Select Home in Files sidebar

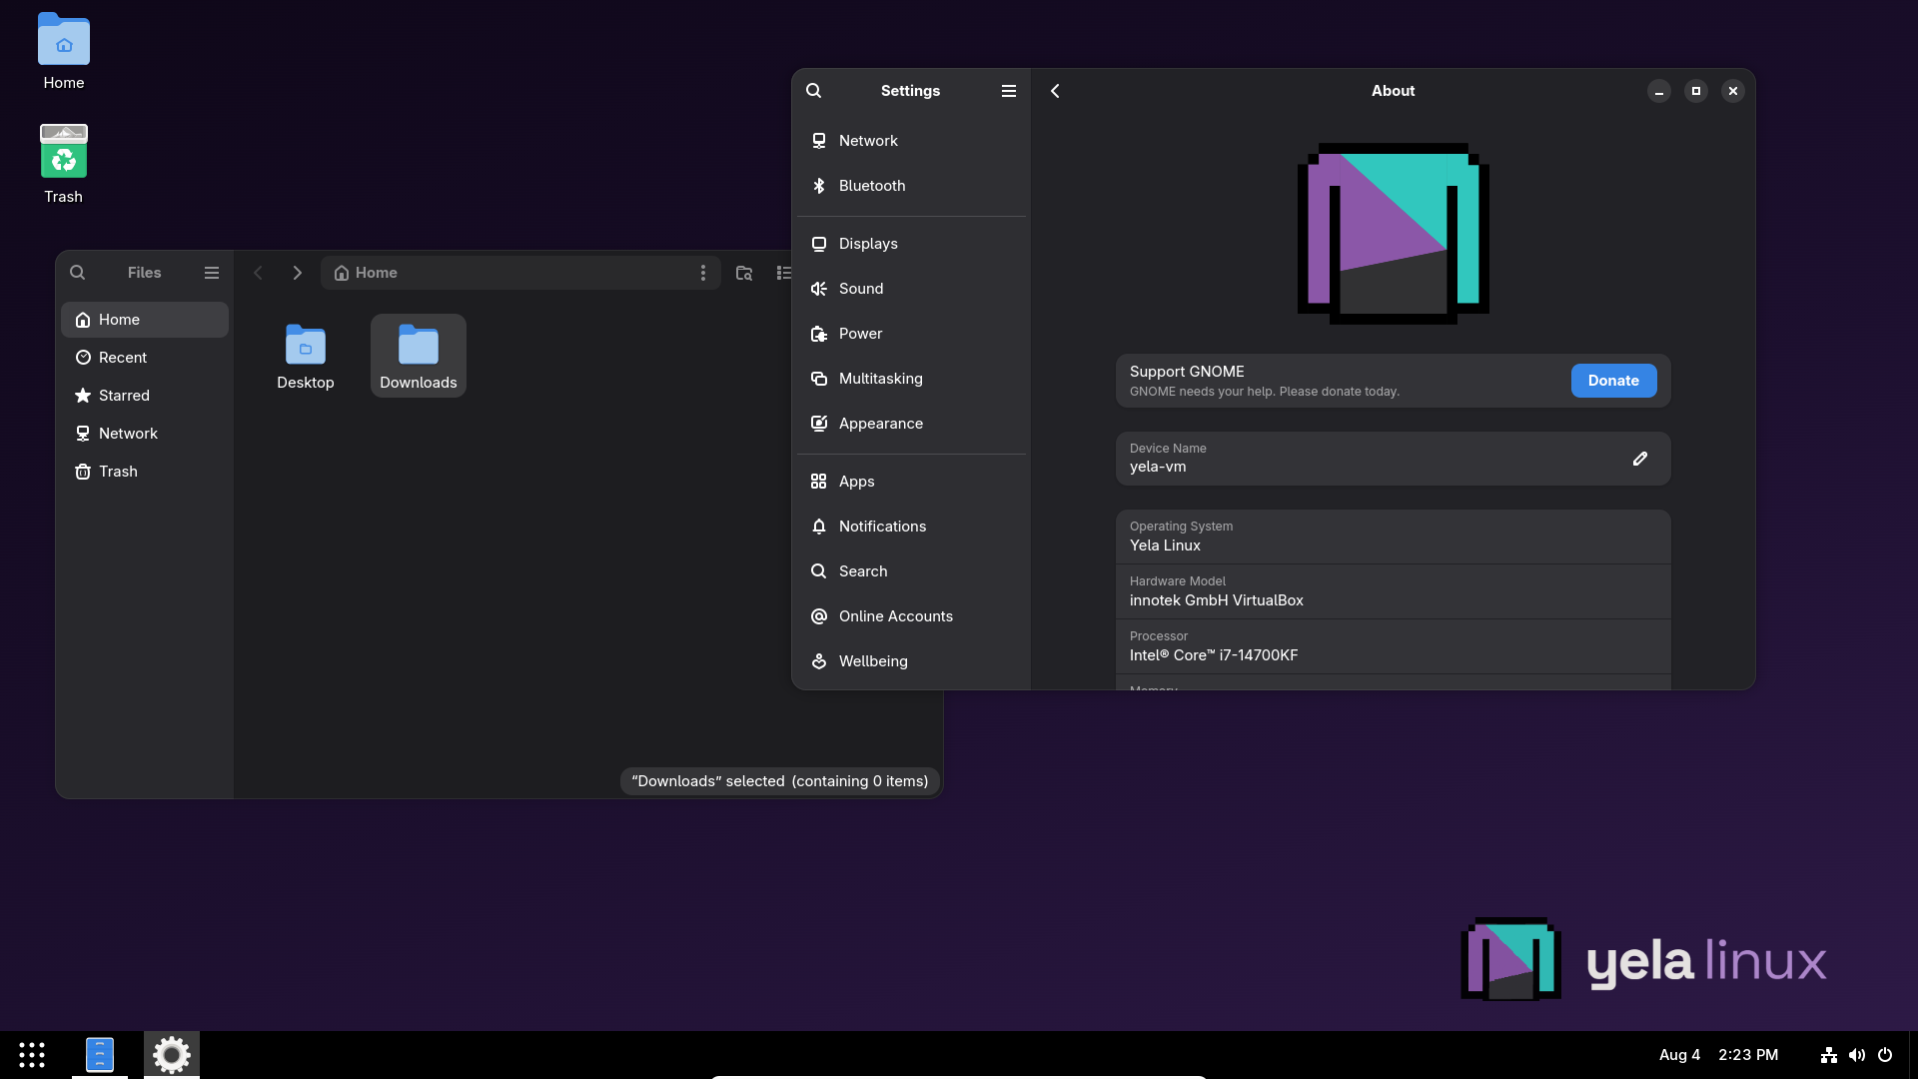point(145,320)
